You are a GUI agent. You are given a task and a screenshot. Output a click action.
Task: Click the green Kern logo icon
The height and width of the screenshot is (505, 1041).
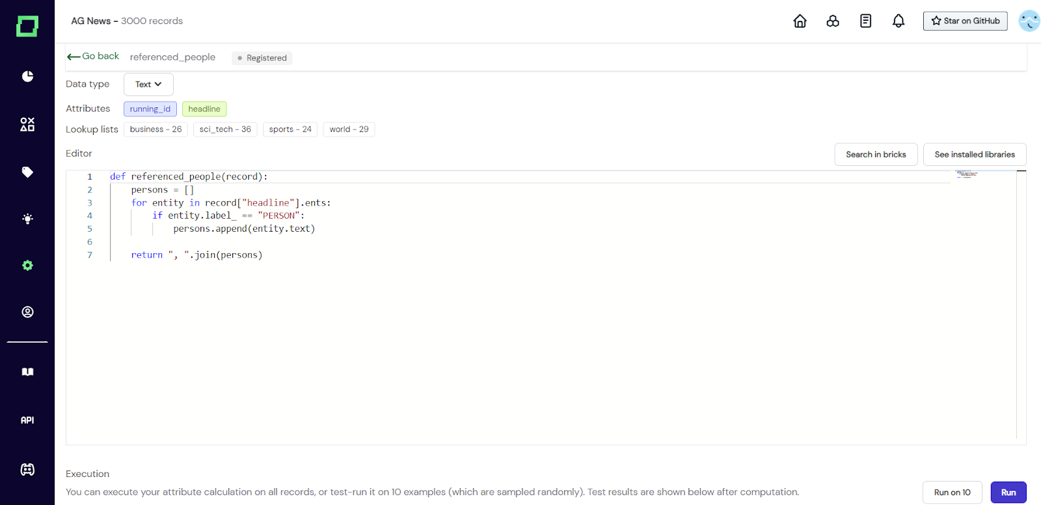tap(27, 27)
